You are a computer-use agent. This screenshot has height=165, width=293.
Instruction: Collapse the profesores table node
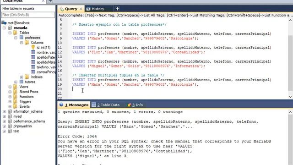[16, 38]
